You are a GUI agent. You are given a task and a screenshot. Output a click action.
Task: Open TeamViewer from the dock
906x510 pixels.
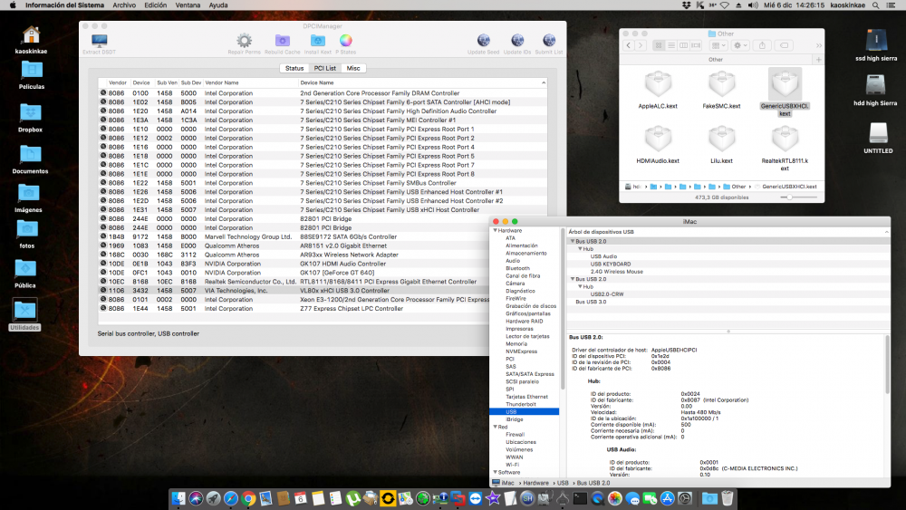click(x=476, y=498)
